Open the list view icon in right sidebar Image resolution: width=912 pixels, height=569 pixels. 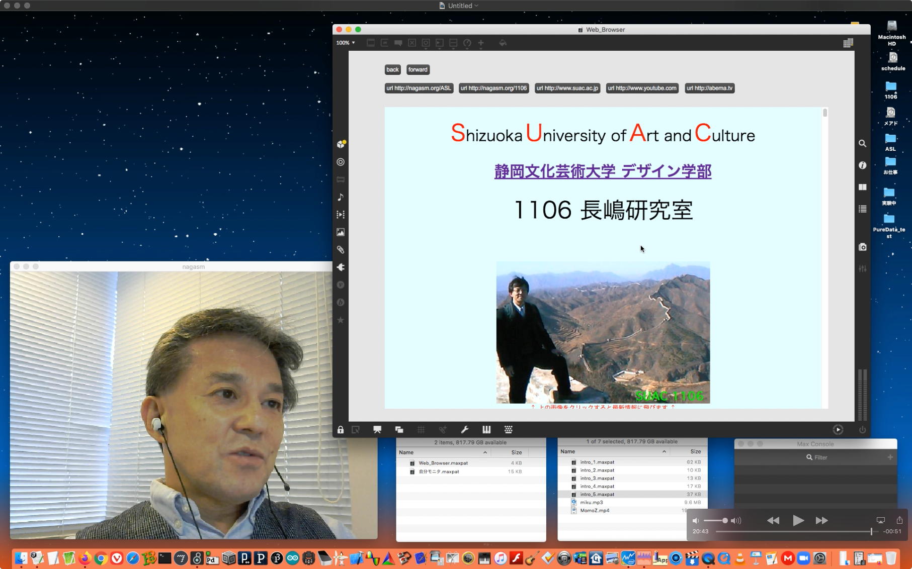pos(863,209)
